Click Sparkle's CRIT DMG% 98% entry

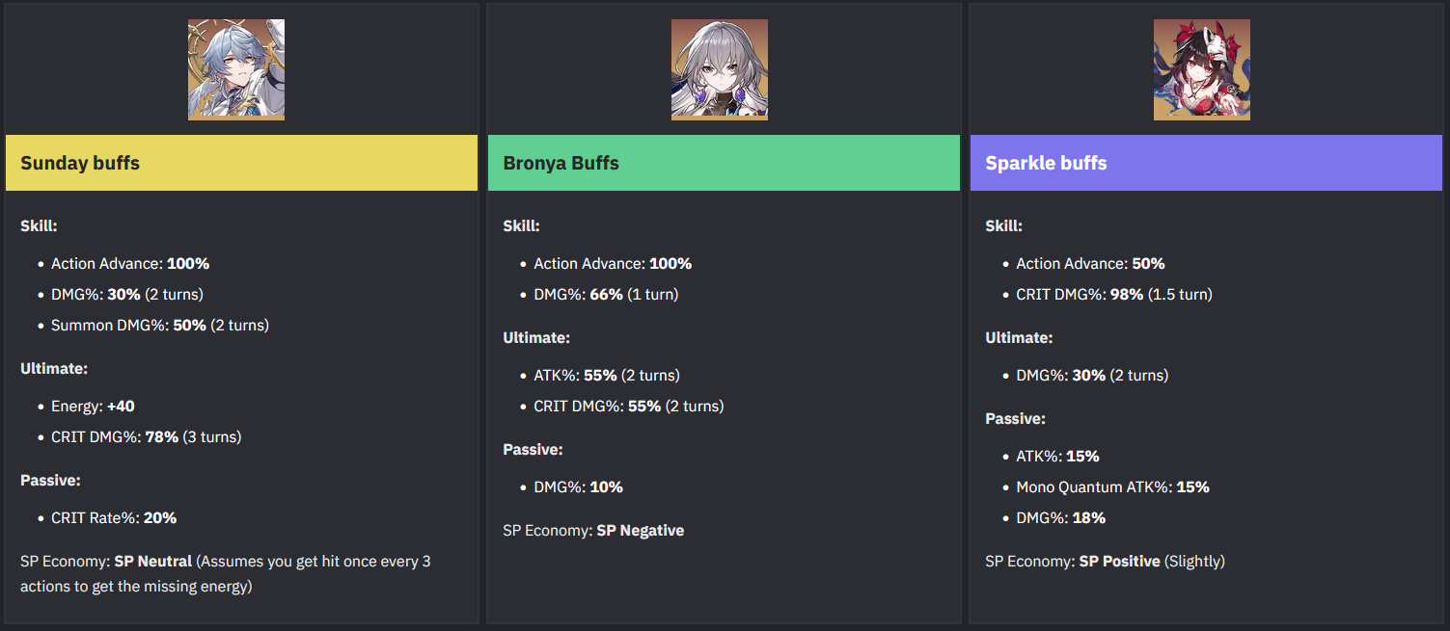(1114, 295)
